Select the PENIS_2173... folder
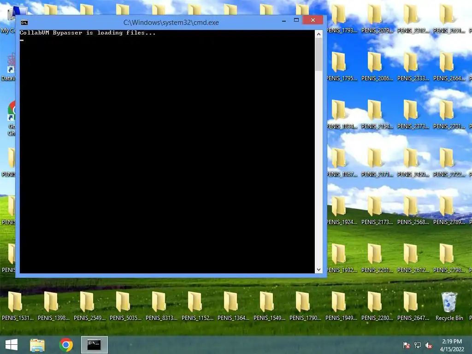This screenshot has width=472, height=354. click(x=377, y=210)
